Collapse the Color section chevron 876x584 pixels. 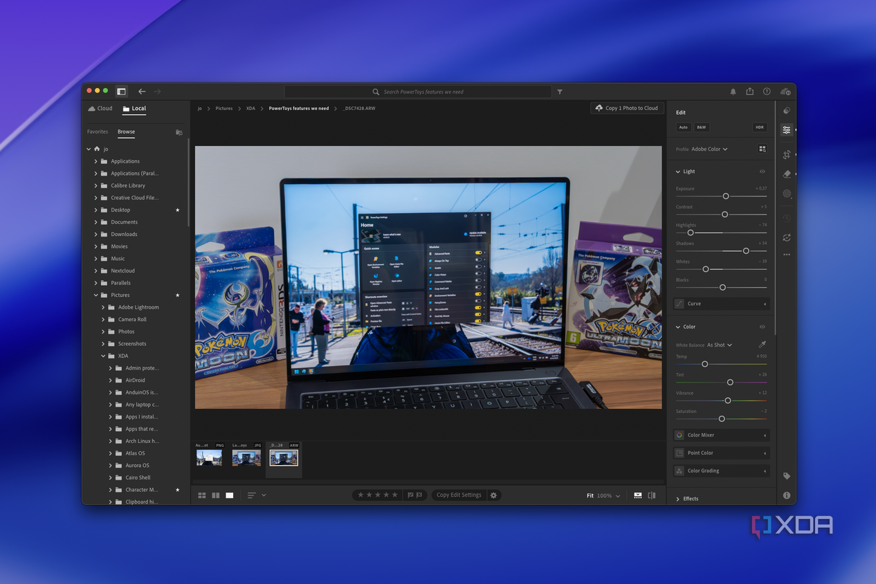click(678, 327)
